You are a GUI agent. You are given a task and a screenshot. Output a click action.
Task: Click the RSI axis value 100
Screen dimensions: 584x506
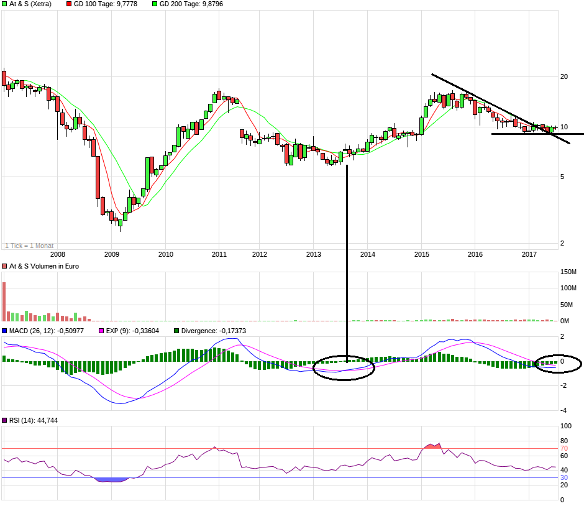(566, 426)
